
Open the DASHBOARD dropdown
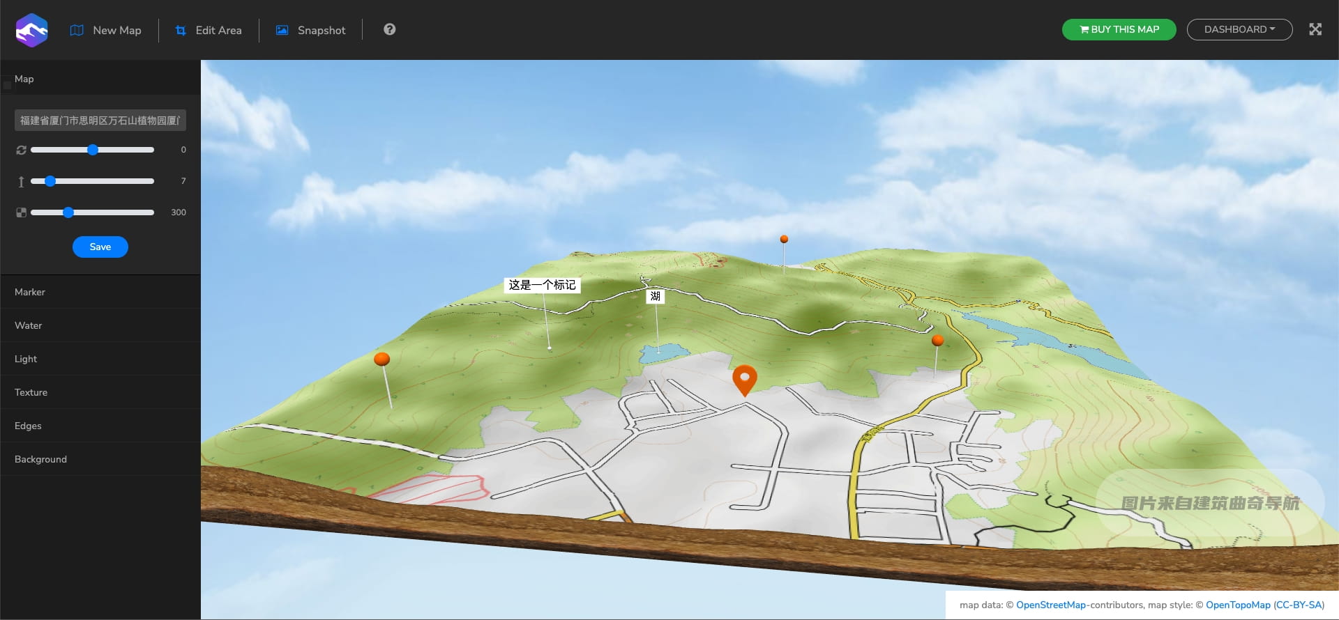click(x=1239, y=29)
